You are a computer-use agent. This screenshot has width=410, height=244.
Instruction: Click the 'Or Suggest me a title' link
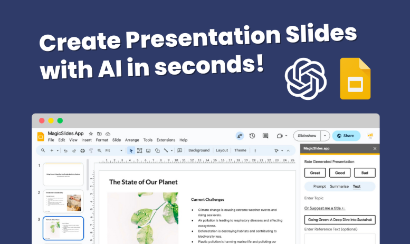tap(324, 207)
